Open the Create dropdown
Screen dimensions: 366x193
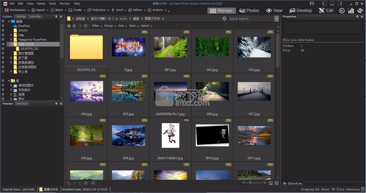click(77, 10)
